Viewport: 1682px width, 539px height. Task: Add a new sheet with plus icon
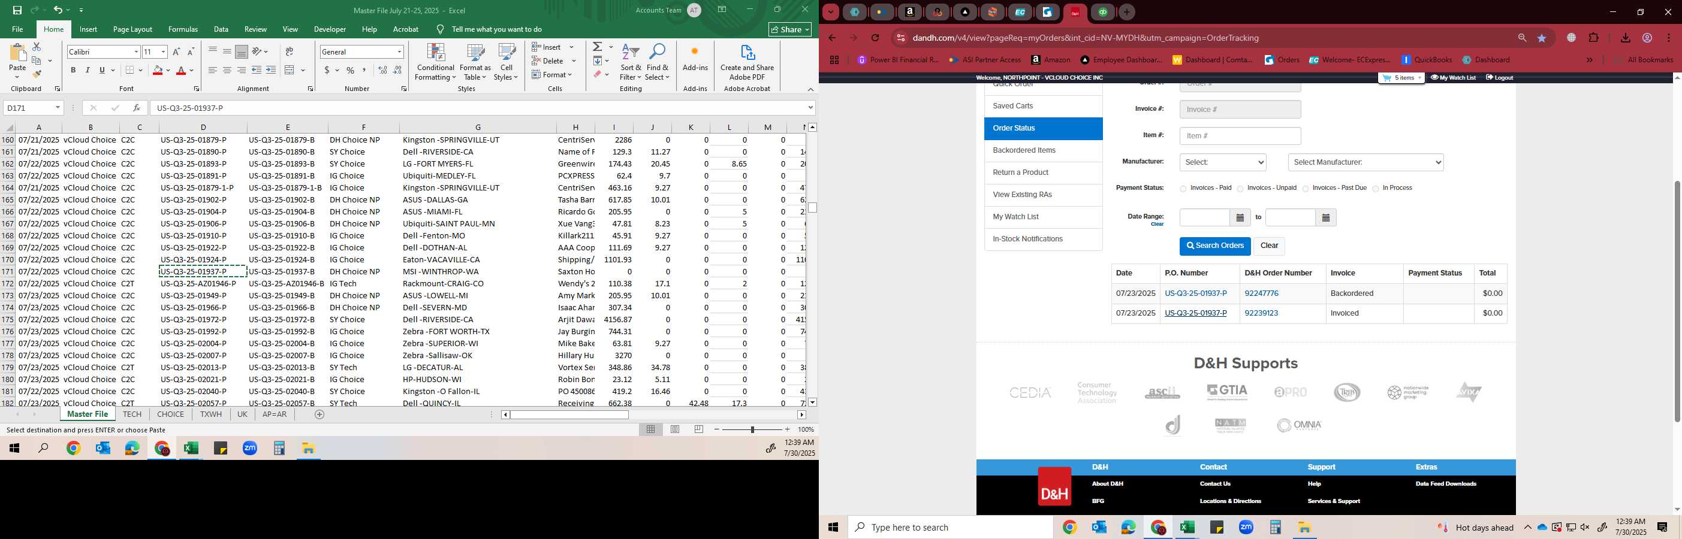(x=319, y=414)
